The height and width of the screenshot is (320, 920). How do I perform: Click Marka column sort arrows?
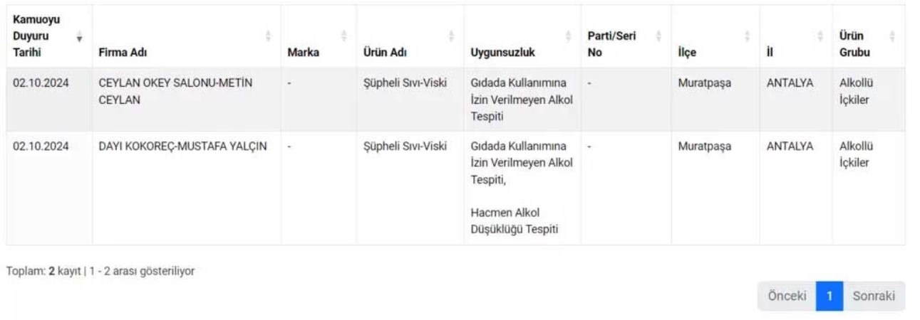coord(343,36)
